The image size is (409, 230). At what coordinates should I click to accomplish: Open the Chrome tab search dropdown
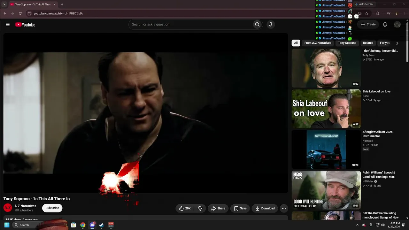click(4, 4)
